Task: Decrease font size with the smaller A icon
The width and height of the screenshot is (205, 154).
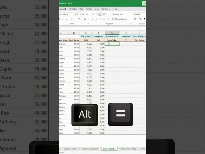Action: point(87,14)
